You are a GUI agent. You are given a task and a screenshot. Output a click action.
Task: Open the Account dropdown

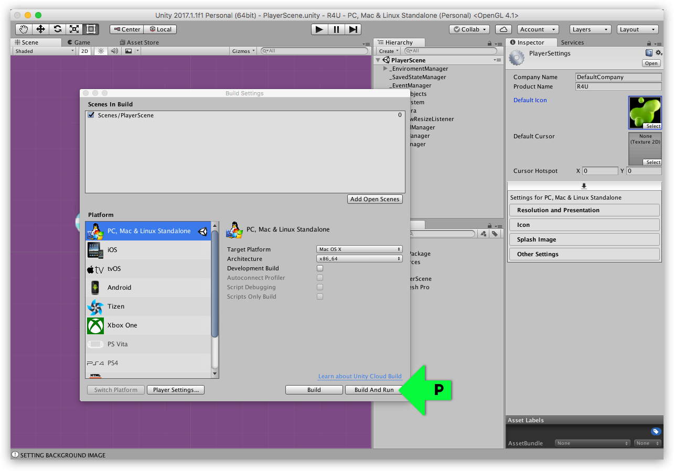pos(538,29)
